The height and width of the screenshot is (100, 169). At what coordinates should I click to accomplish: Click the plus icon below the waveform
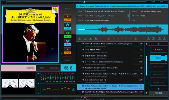point(79,38)
